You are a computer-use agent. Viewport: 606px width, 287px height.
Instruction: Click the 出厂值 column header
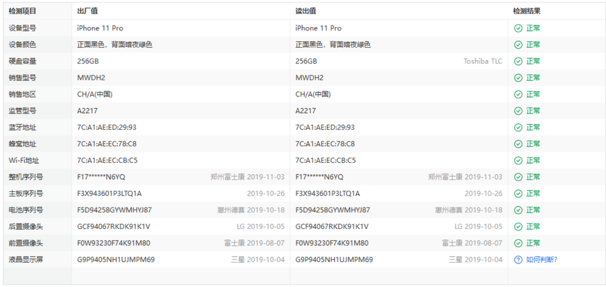coord(88,11)
